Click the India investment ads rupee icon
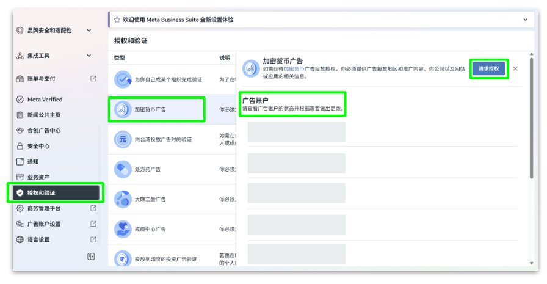 tap(123, 259)
